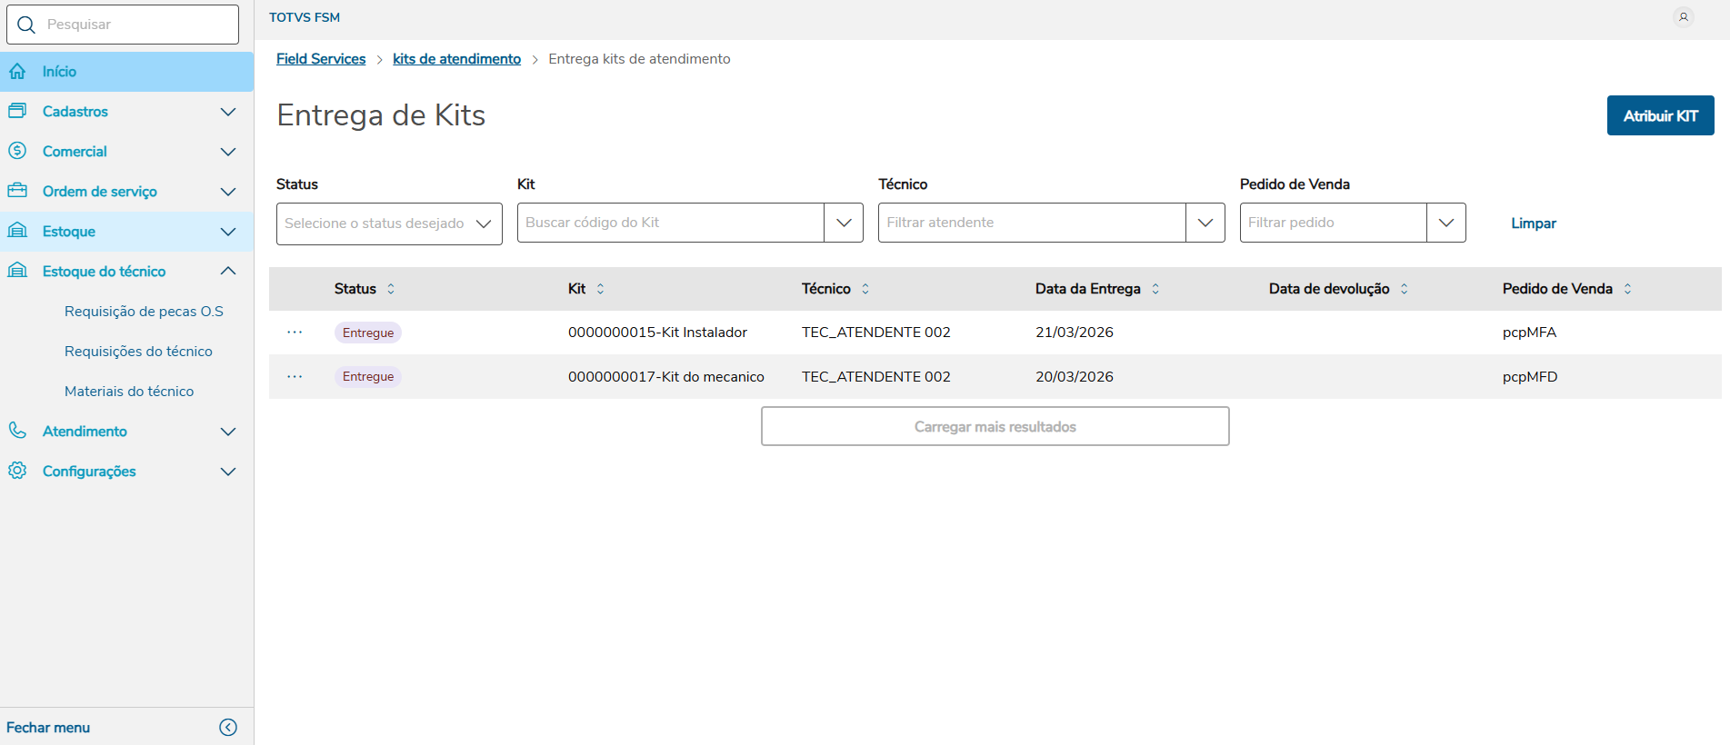Open row actions for Kit do mecanico
Image resolution: width=1730 pixels, height=745 pixels.
tap(295, 377)
